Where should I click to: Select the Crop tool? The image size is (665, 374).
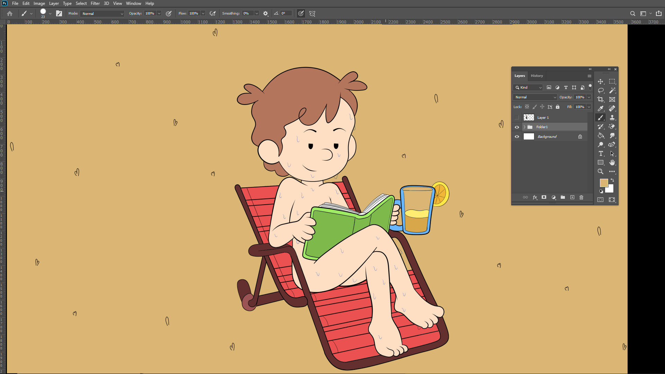pos(601,99)
